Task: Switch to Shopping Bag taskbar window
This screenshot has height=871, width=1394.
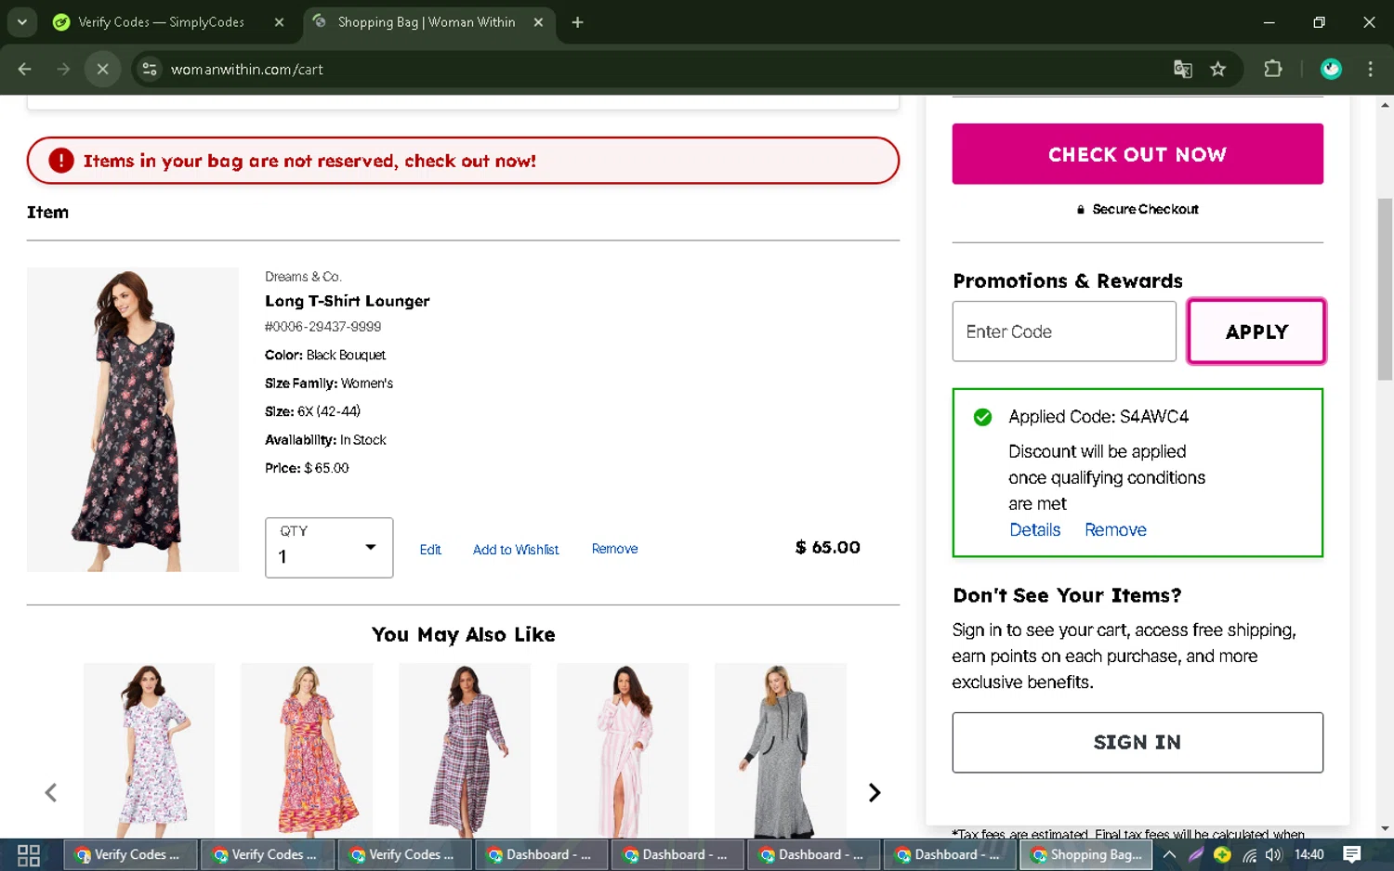Action: tap(1086, 855)
